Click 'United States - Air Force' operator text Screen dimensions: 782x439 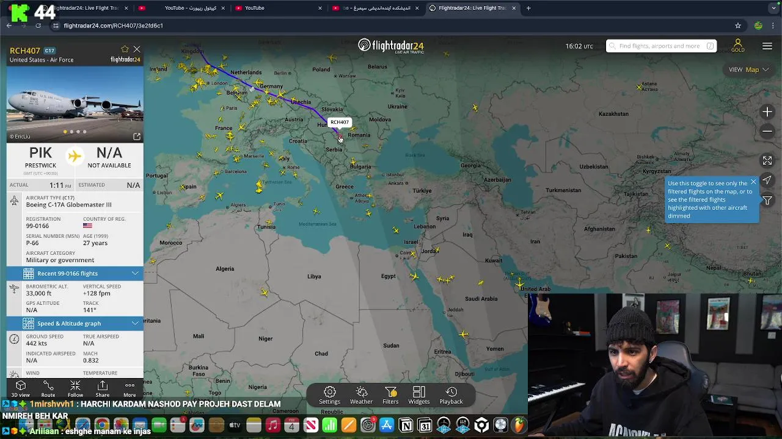42,60
